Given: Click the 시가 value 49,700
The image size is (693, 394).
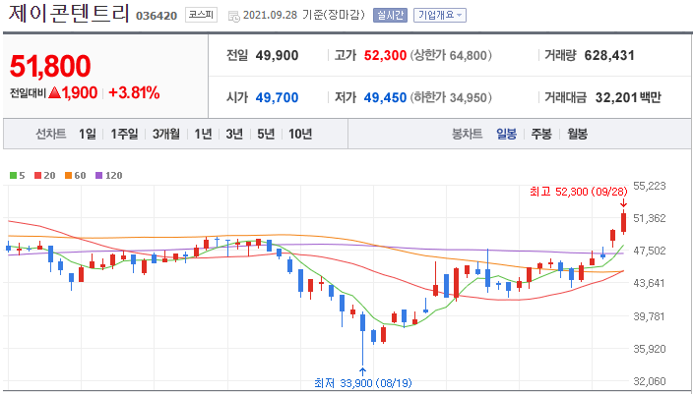Looking at the screenshot, I should point(278,97).
